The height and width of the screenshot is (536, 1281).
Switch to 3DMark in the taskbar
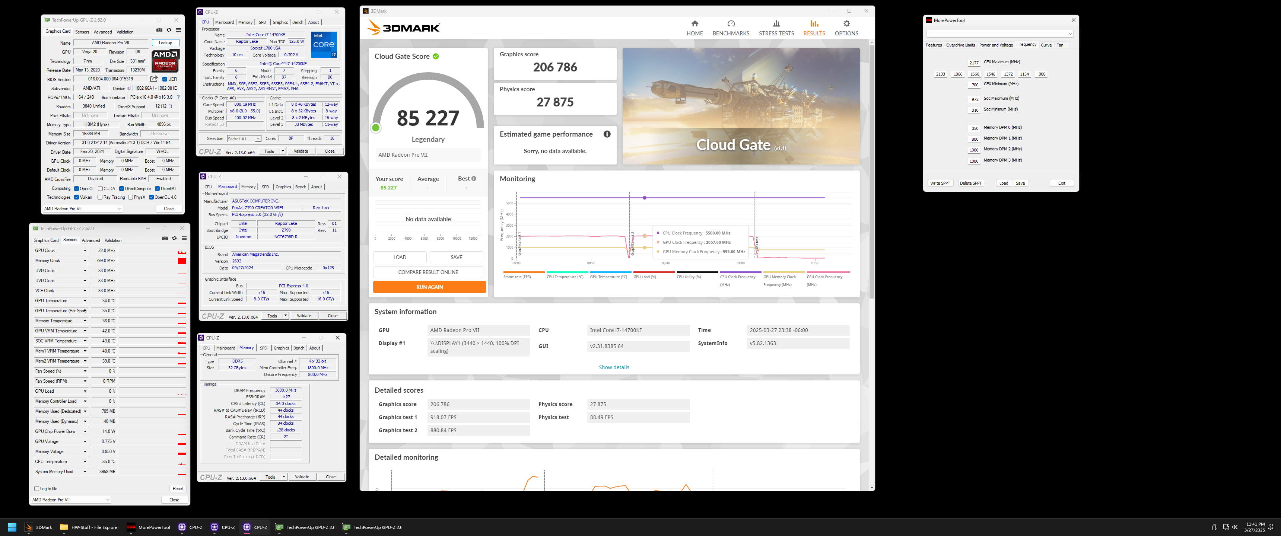pos(39,527)
